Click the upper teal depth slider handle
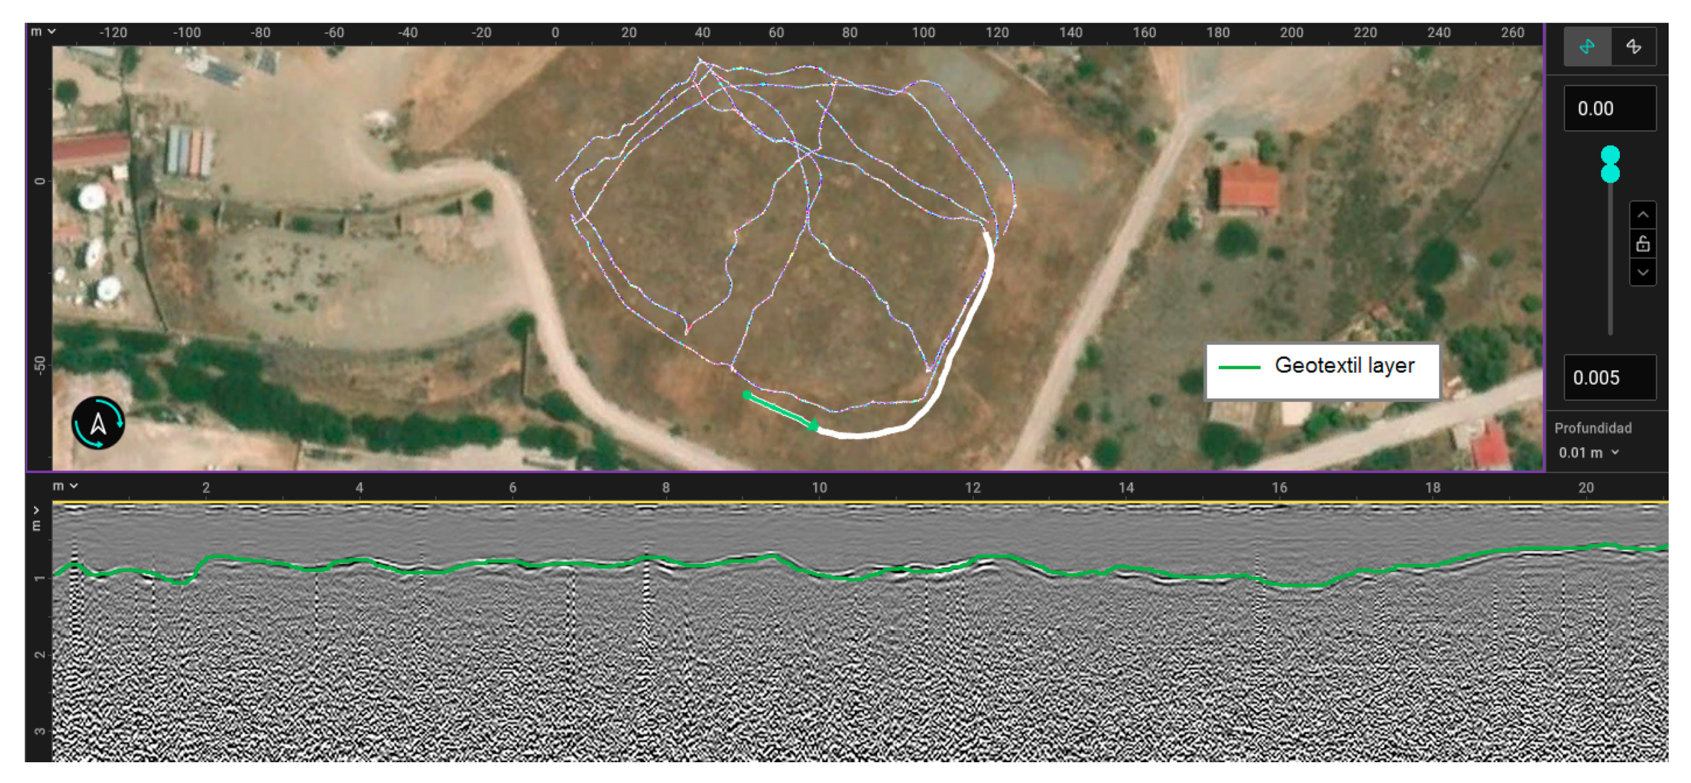Viewport: 1691px width, 783px height. 1610,155
